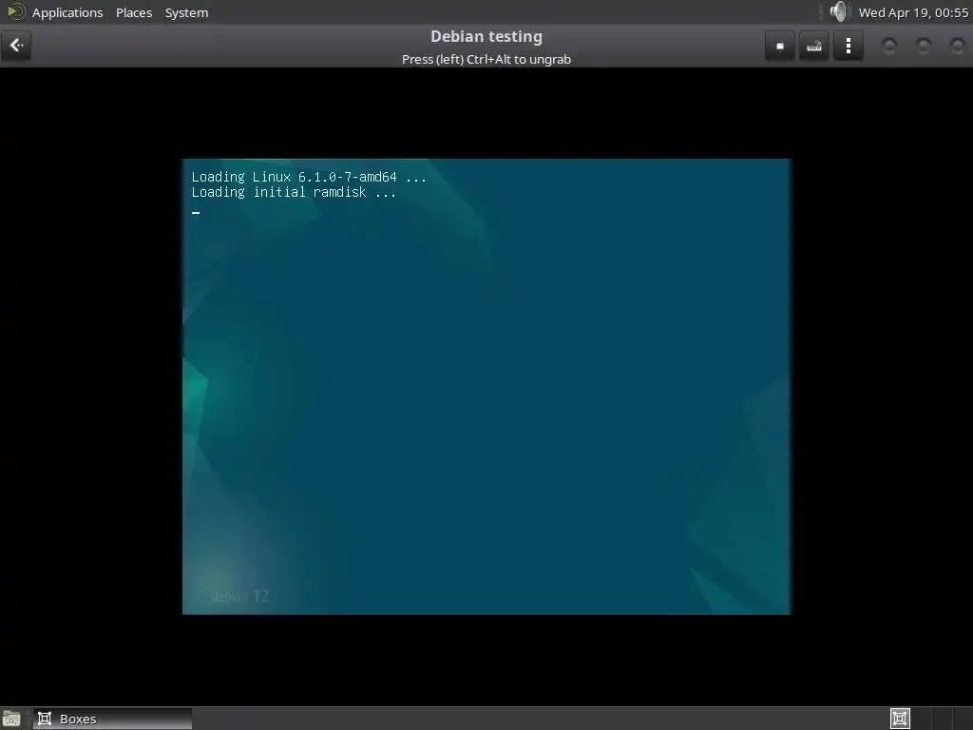Open the keyboard shortcuts send-keys button
The height and width of the screenshot is (730, 973).
coord(814,46)
